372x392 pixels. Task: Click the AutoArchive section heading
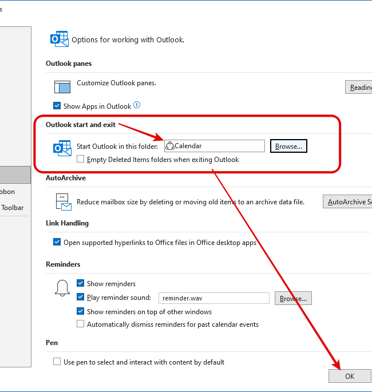(x=66, y=178)
